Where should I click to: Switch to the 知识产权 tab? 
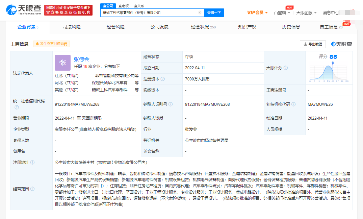247,27
